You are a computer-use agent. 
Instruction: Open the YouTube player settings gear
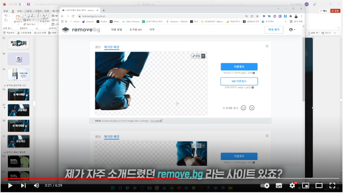pos(292,185)
